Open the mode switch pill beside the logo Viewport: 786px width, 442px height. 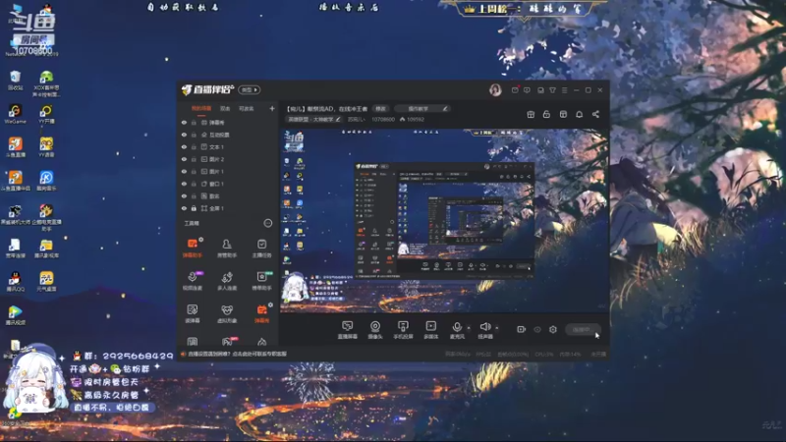(250, 89)
